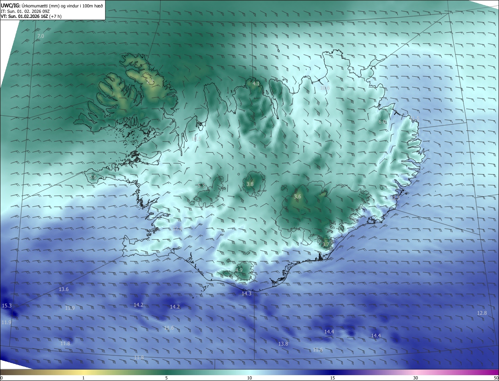Click the 7.0 value label on the map
Image resolution: width=499 pixels, height=381 pixels.
tap(41, 36)
